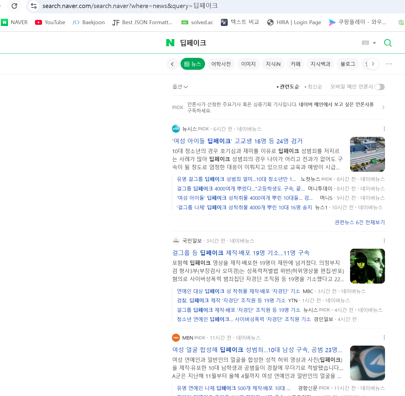Open options menu for MBN article

pyautogui.click(x=384, y=338)
